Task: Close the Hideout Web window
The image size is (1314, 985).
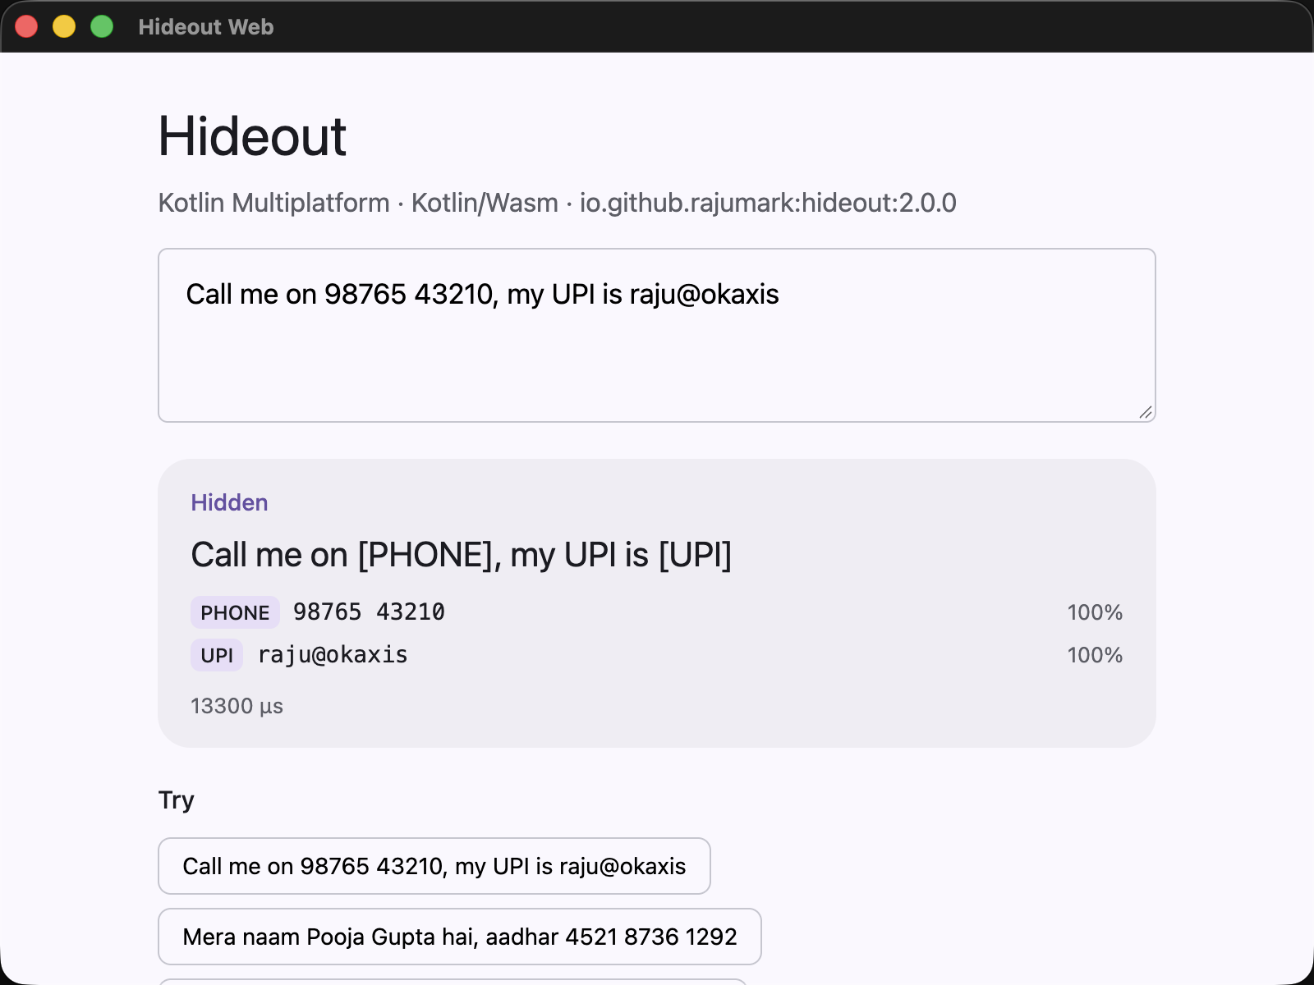Action: (26, 26)
